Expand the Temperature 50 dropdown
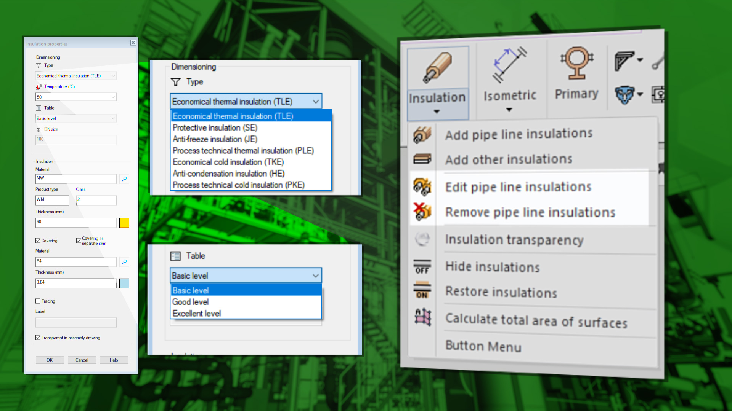 tap(113, 97)
